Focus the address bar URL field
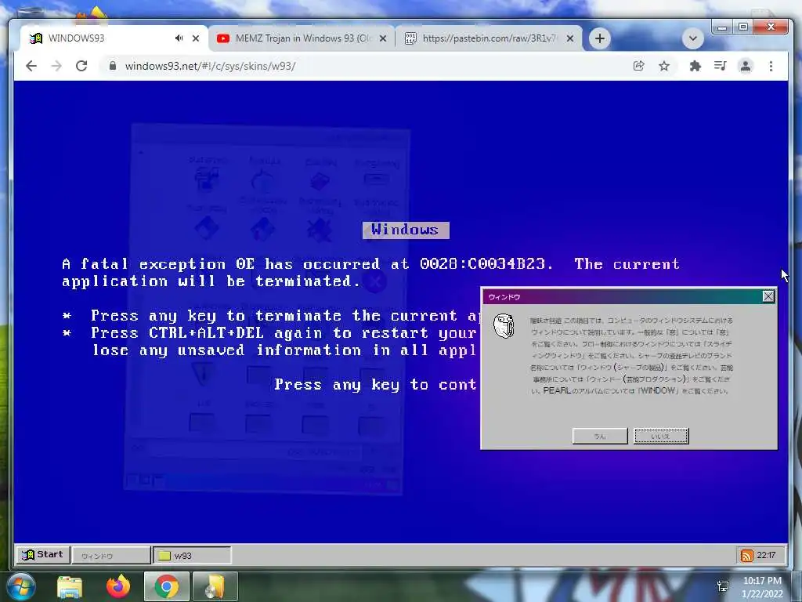Image resolution: width=802 pixels, height=602 pixels. pos(368,66)
